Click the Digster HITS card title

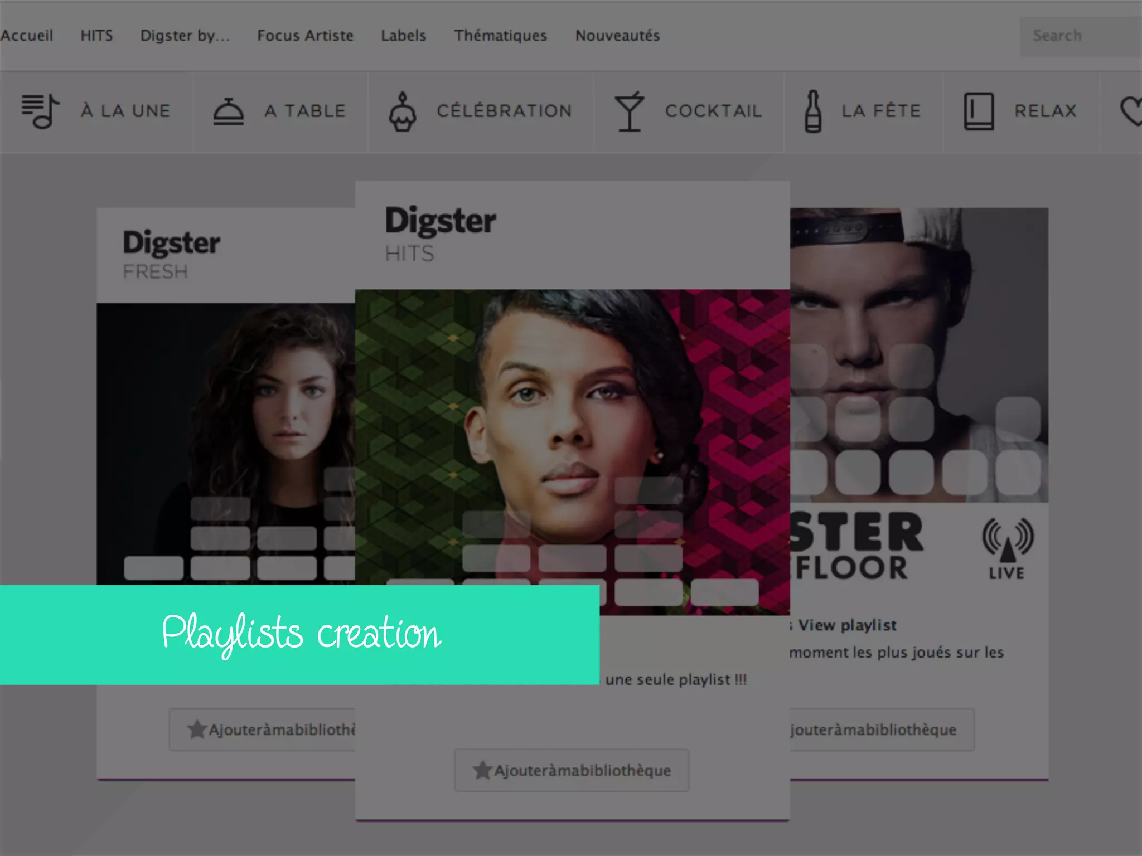(440, 233)
